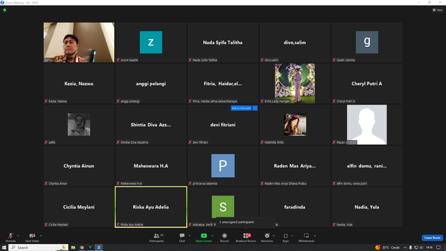Open the Reactions menu
The width and height of the screenshot is (446, 251).
pyautogui.click(x=267, y=237)
